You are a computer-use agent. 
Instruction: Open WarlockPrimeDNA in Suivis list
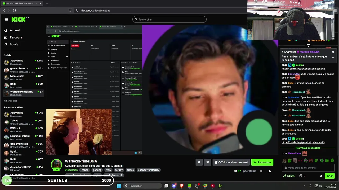click(x=23, y=93)
